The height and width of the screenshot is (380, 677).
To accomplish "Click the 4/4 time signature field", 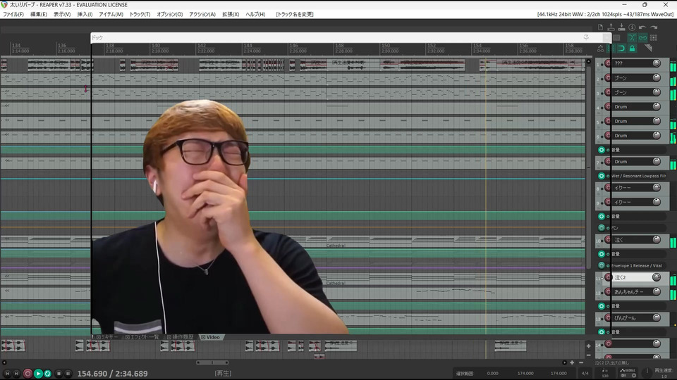I will click(x=585, y=373).
